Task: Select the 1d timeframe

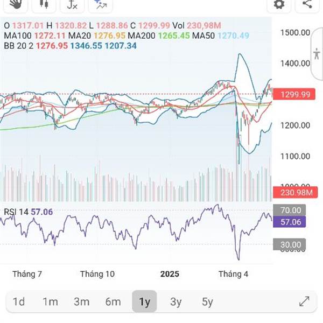Action: (19, 301)
